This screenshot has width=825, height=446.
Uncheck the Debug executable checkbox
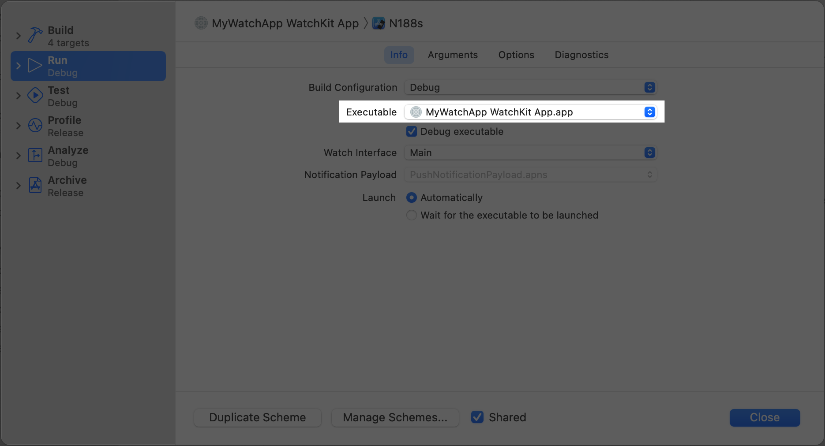coord(412,132)
